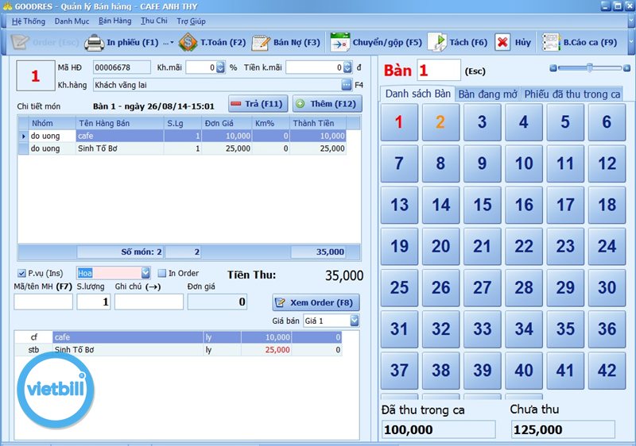Enable the In Order checkbox
Screen dimensions: 636x446
click(161, 274)
